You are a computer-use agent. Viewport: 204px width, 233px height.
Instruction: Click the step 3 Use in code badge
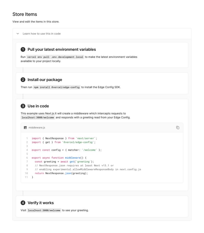pyautogui.click(x=23, y=106)
